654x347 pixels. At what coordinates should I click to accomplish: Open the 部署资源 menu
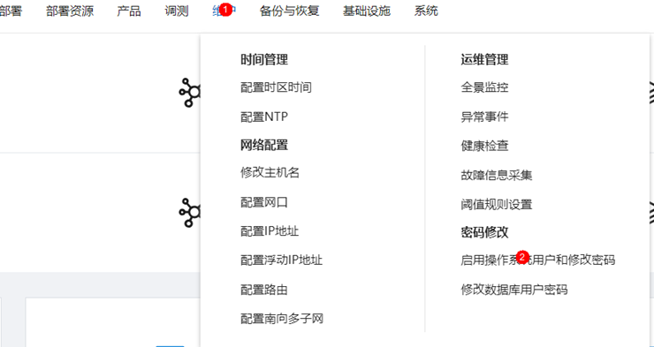click(x=70, y=11)
